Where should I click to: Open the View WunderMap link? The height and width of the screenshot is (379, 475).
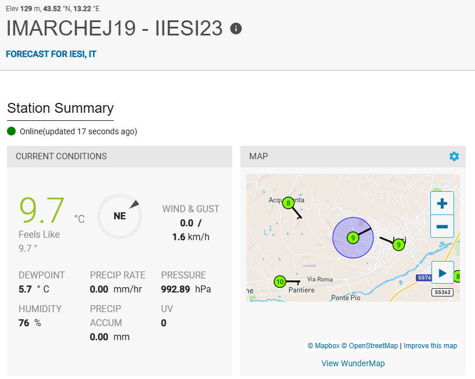coord(353,363)
